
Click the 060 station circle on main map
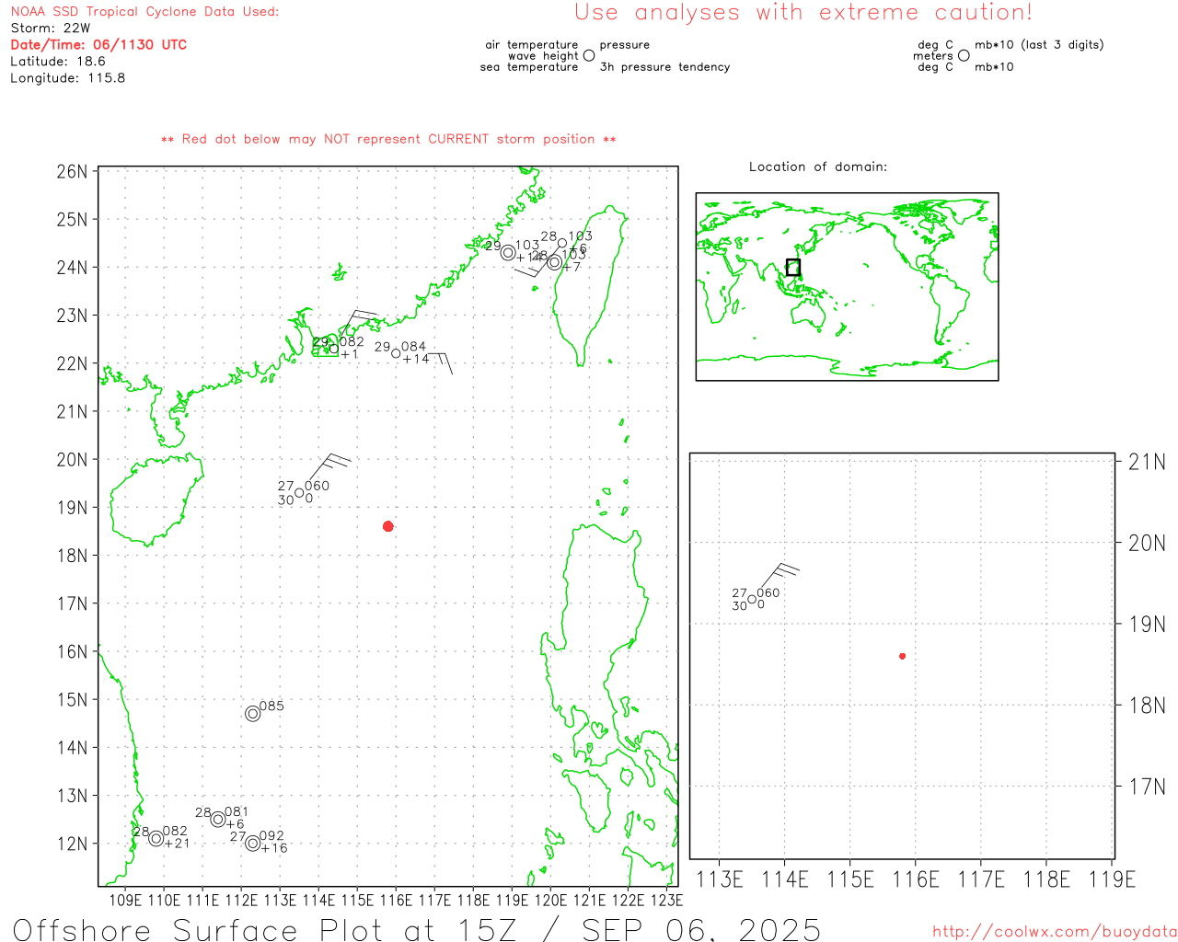click(x=299, y=493)
